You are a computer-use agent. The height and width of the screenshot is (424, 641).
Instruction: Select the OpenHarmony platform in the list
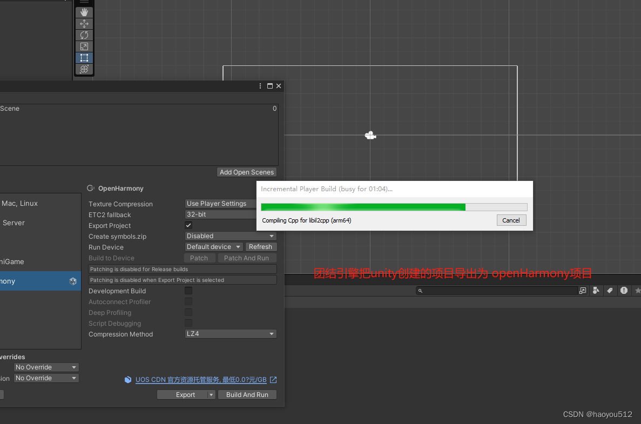tap(32, 280)
